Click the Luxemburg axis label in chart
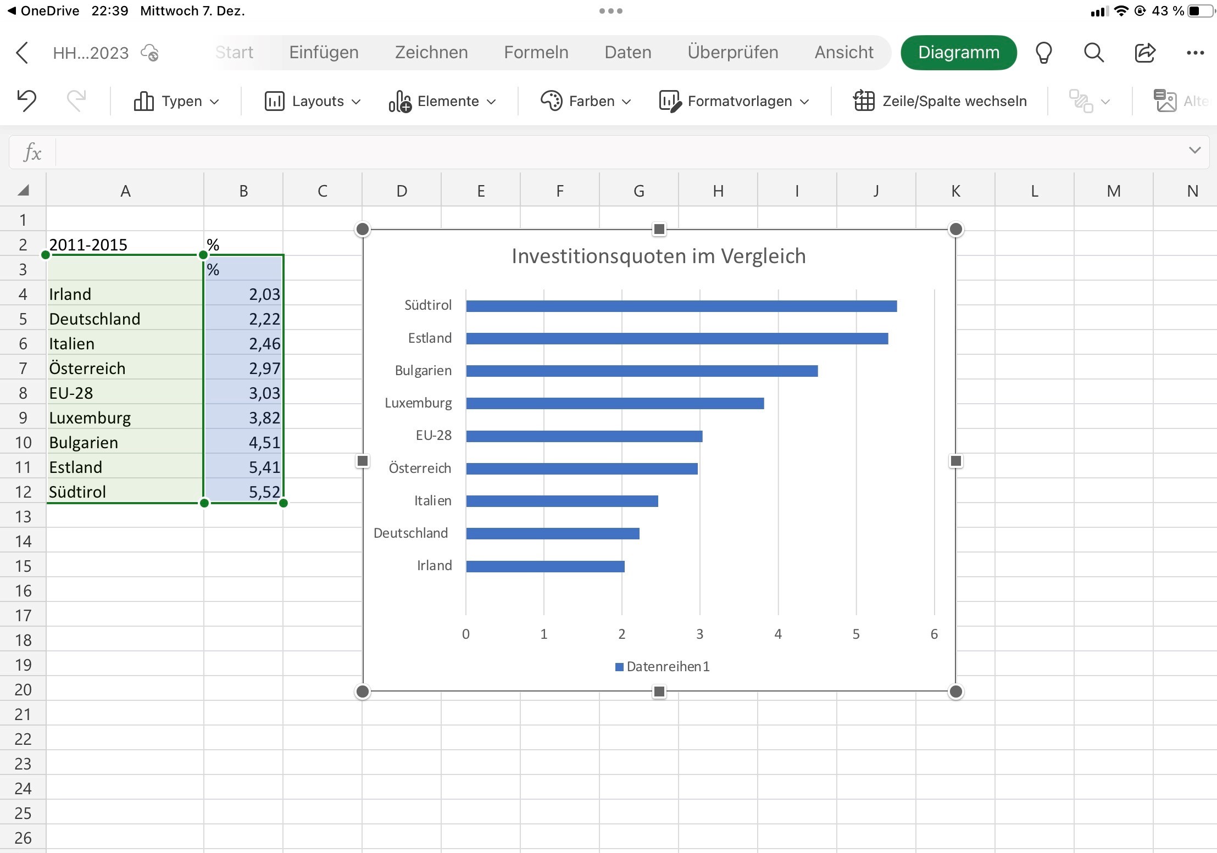The width and height of the screenshot is (1217, 853). (419, 403)
